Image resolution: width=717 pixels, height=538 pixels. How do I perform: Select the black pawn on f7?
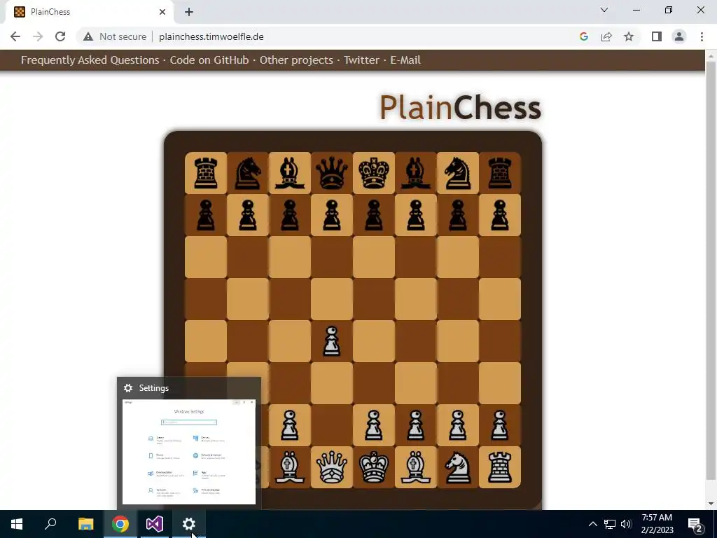tap(416, 215)
